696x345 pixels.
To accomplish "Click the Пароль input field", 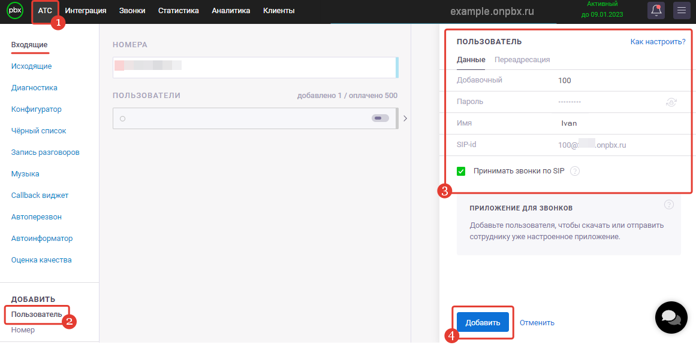I will pos(576,102).
